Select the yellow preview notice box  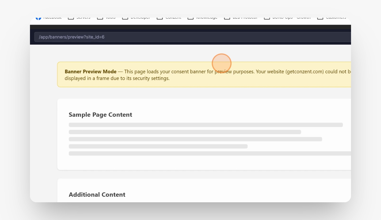pyautogui.click(x=204, y=75)
